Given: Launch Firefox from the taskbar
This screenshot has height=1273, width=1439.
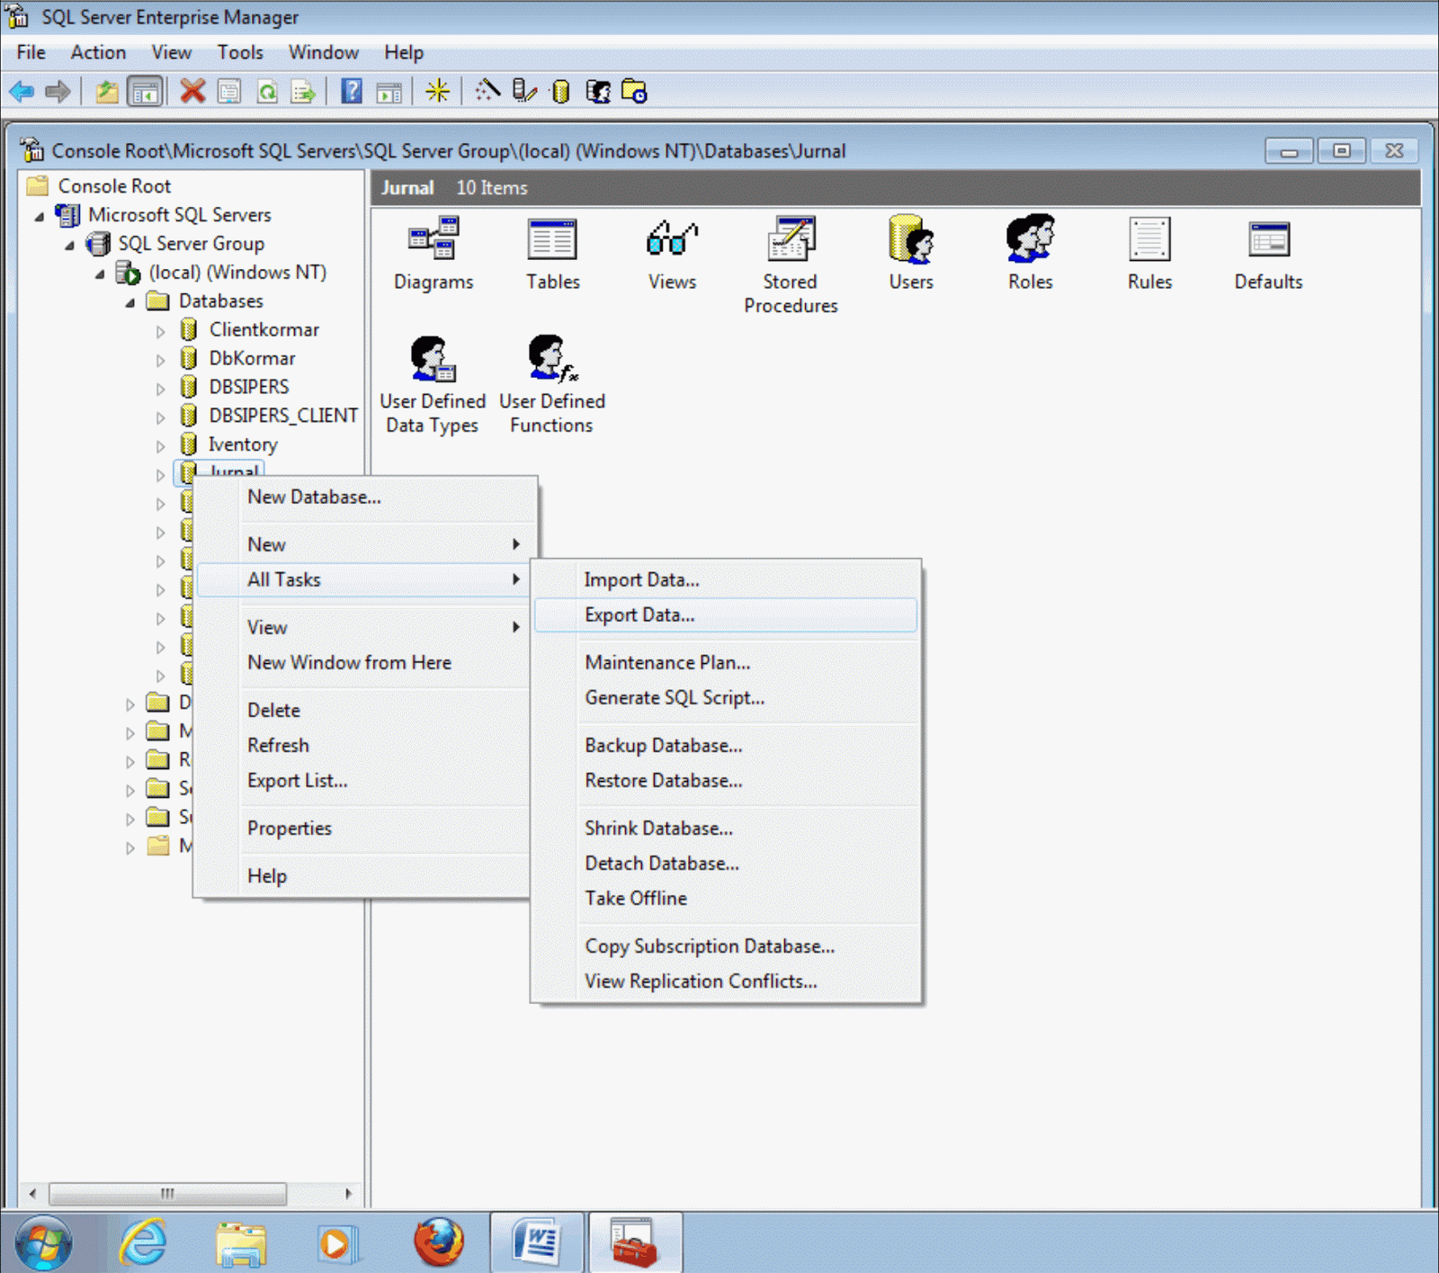Looking at the screenshot, I should coord(439,1242).
